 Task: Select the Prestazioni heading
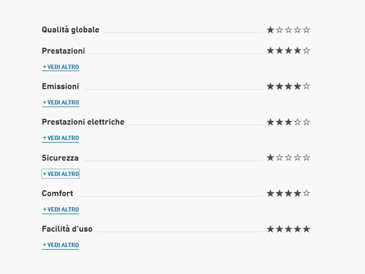coord(63,51)
